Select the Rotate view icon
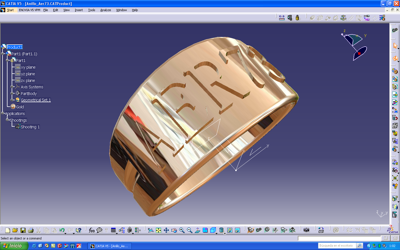 (x=174, y=230)
